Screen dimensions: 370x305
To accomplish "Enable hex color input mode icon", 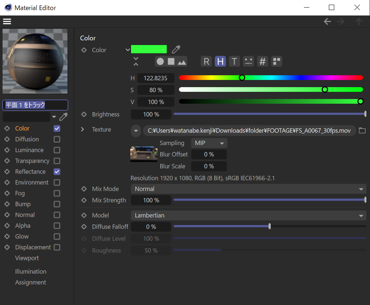I will 262,62.
